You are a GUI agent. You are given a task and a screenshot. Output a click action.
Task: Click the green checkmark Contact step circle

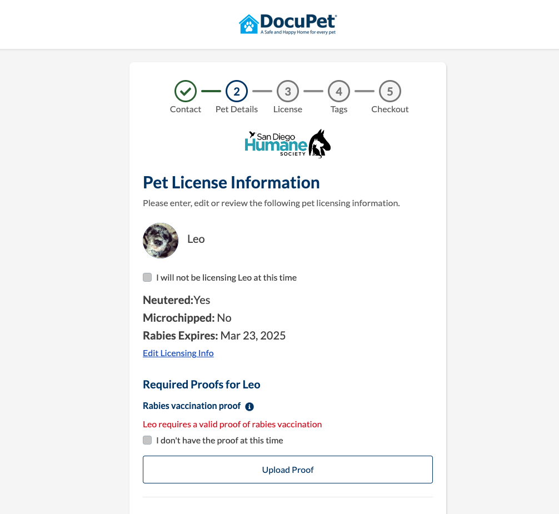click(x=186, y=91)
